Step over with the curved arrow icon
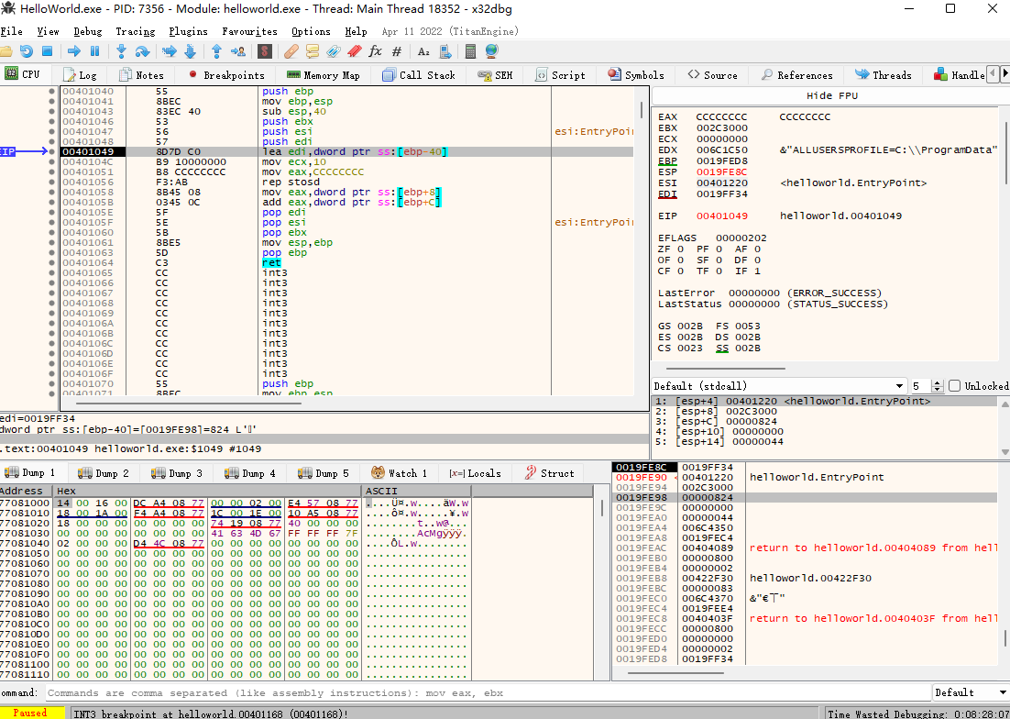Viewport: 1010px width, 719px height. 142,51
